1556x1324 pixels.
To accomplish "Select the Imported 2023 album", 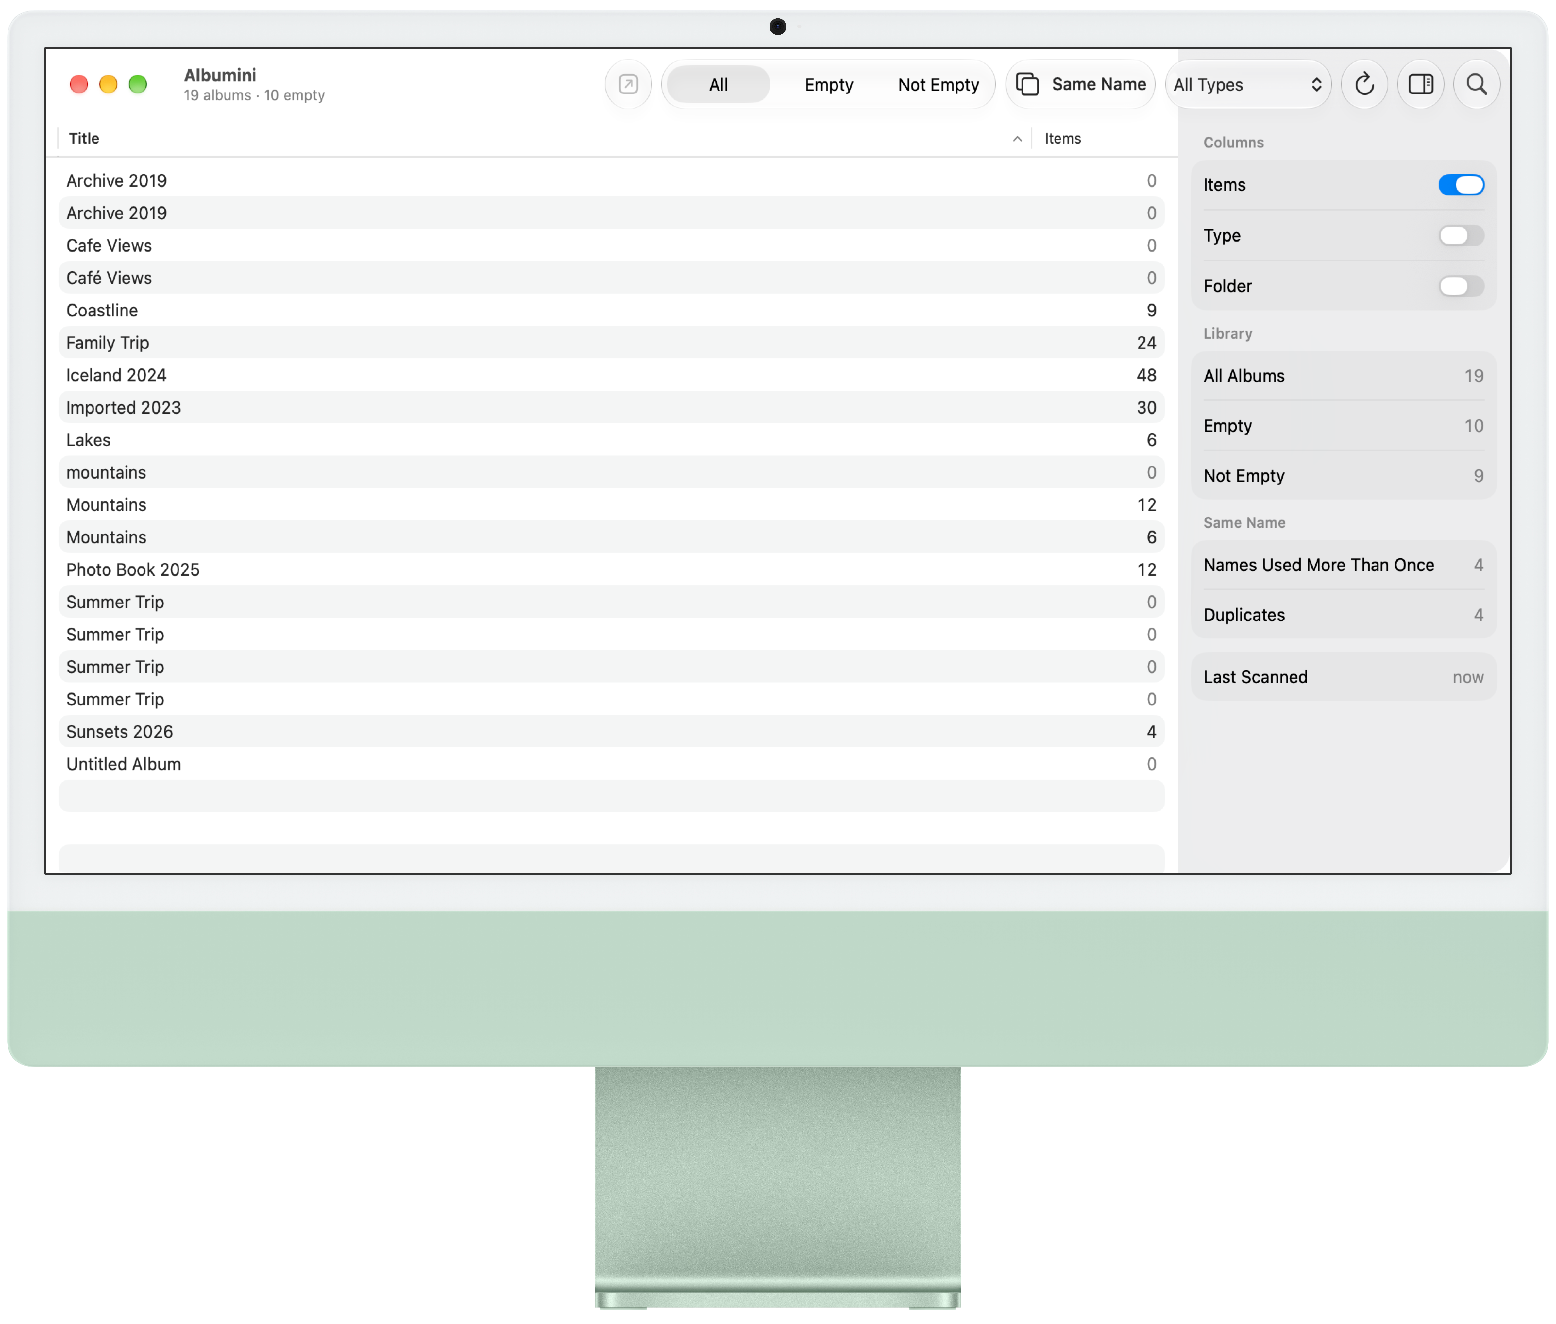I will [611, 407].
